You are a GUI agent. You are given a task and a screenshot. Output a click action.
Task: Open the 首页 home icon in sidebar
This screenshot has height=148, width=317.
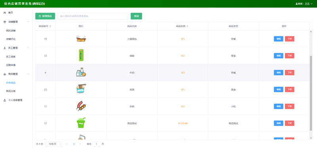pos(5,13)
